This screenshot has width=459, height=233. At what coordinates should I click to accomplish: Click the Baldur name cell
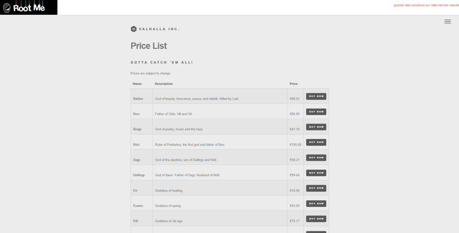pyautogui.click(x=137, y=99)
